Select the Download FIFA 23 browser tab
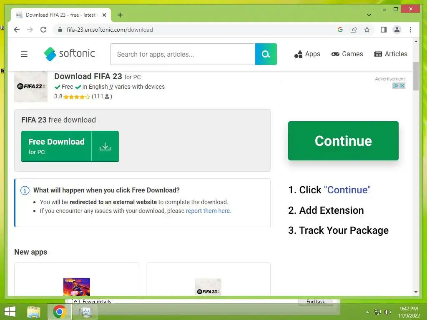This screenshot has width=427, height=320. (x=61, y=15)
